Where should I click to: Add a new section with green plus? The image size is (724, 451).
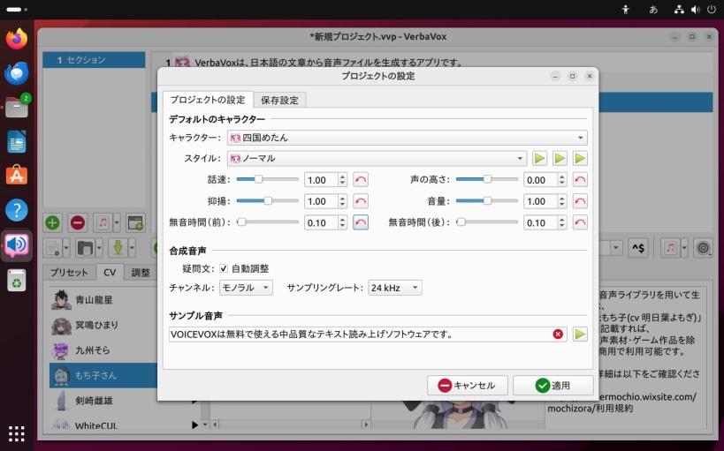click(x=53, y=222)
